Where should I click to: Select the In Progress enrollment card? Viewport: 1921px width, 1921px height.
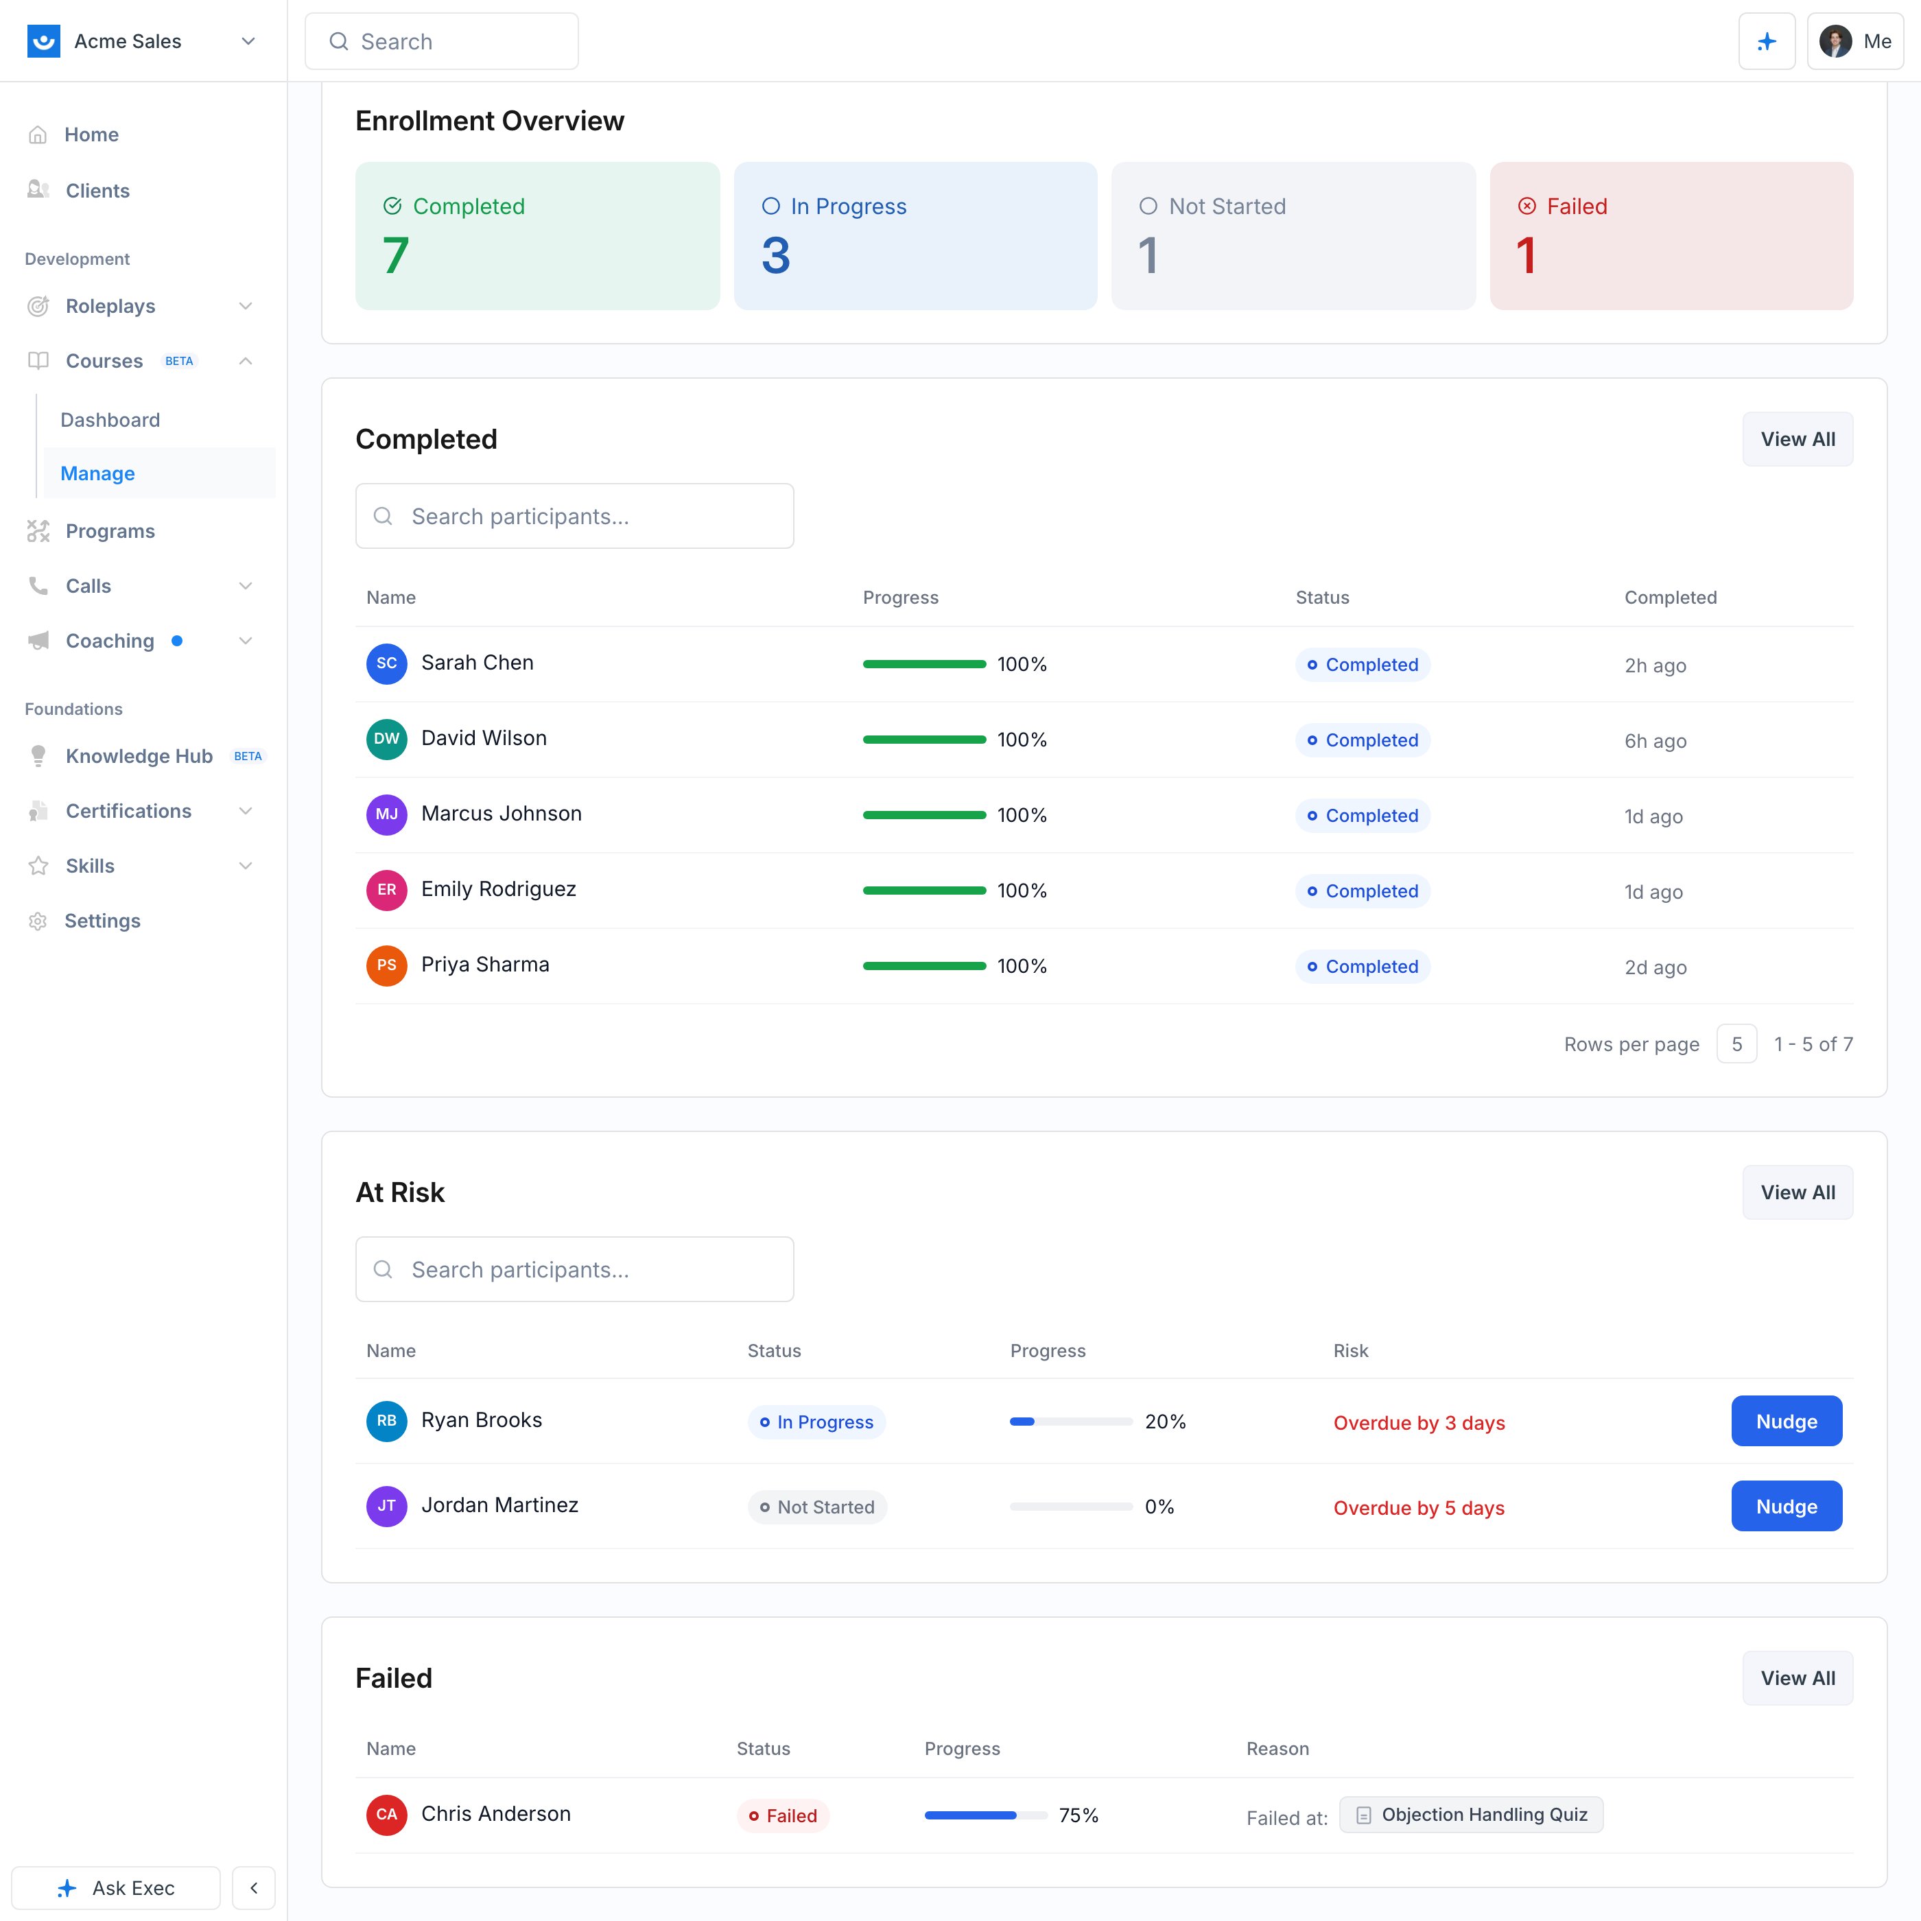(x=915, y=235)
